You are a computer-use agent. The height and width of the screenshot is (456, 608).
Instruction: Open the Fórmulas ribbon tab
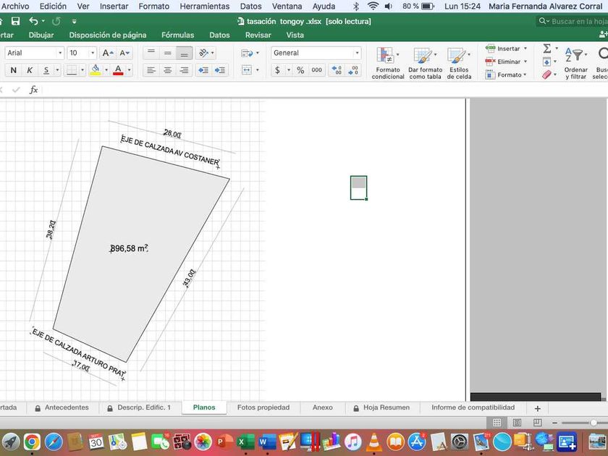click(x=177, y=35)
